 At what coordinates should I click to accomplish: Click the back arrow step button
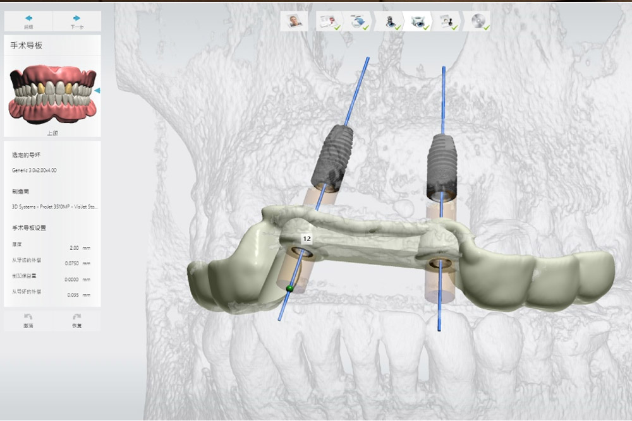point(28,21)
